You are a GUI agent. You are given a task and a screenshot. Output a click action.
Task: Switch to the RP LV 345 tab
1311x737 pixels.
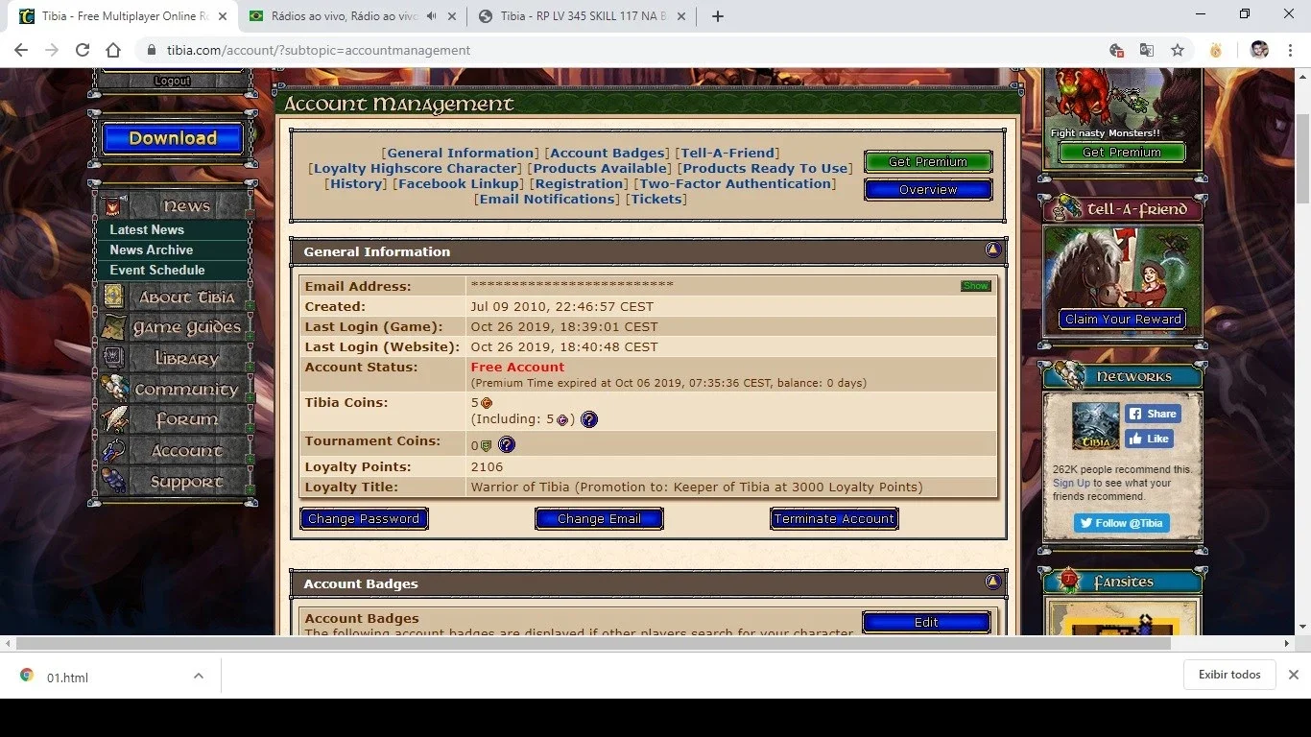[582, 16]
